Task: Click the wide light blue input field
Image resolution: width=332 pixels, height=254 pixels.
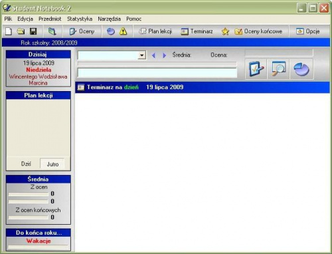Action: tap(157, 72)
